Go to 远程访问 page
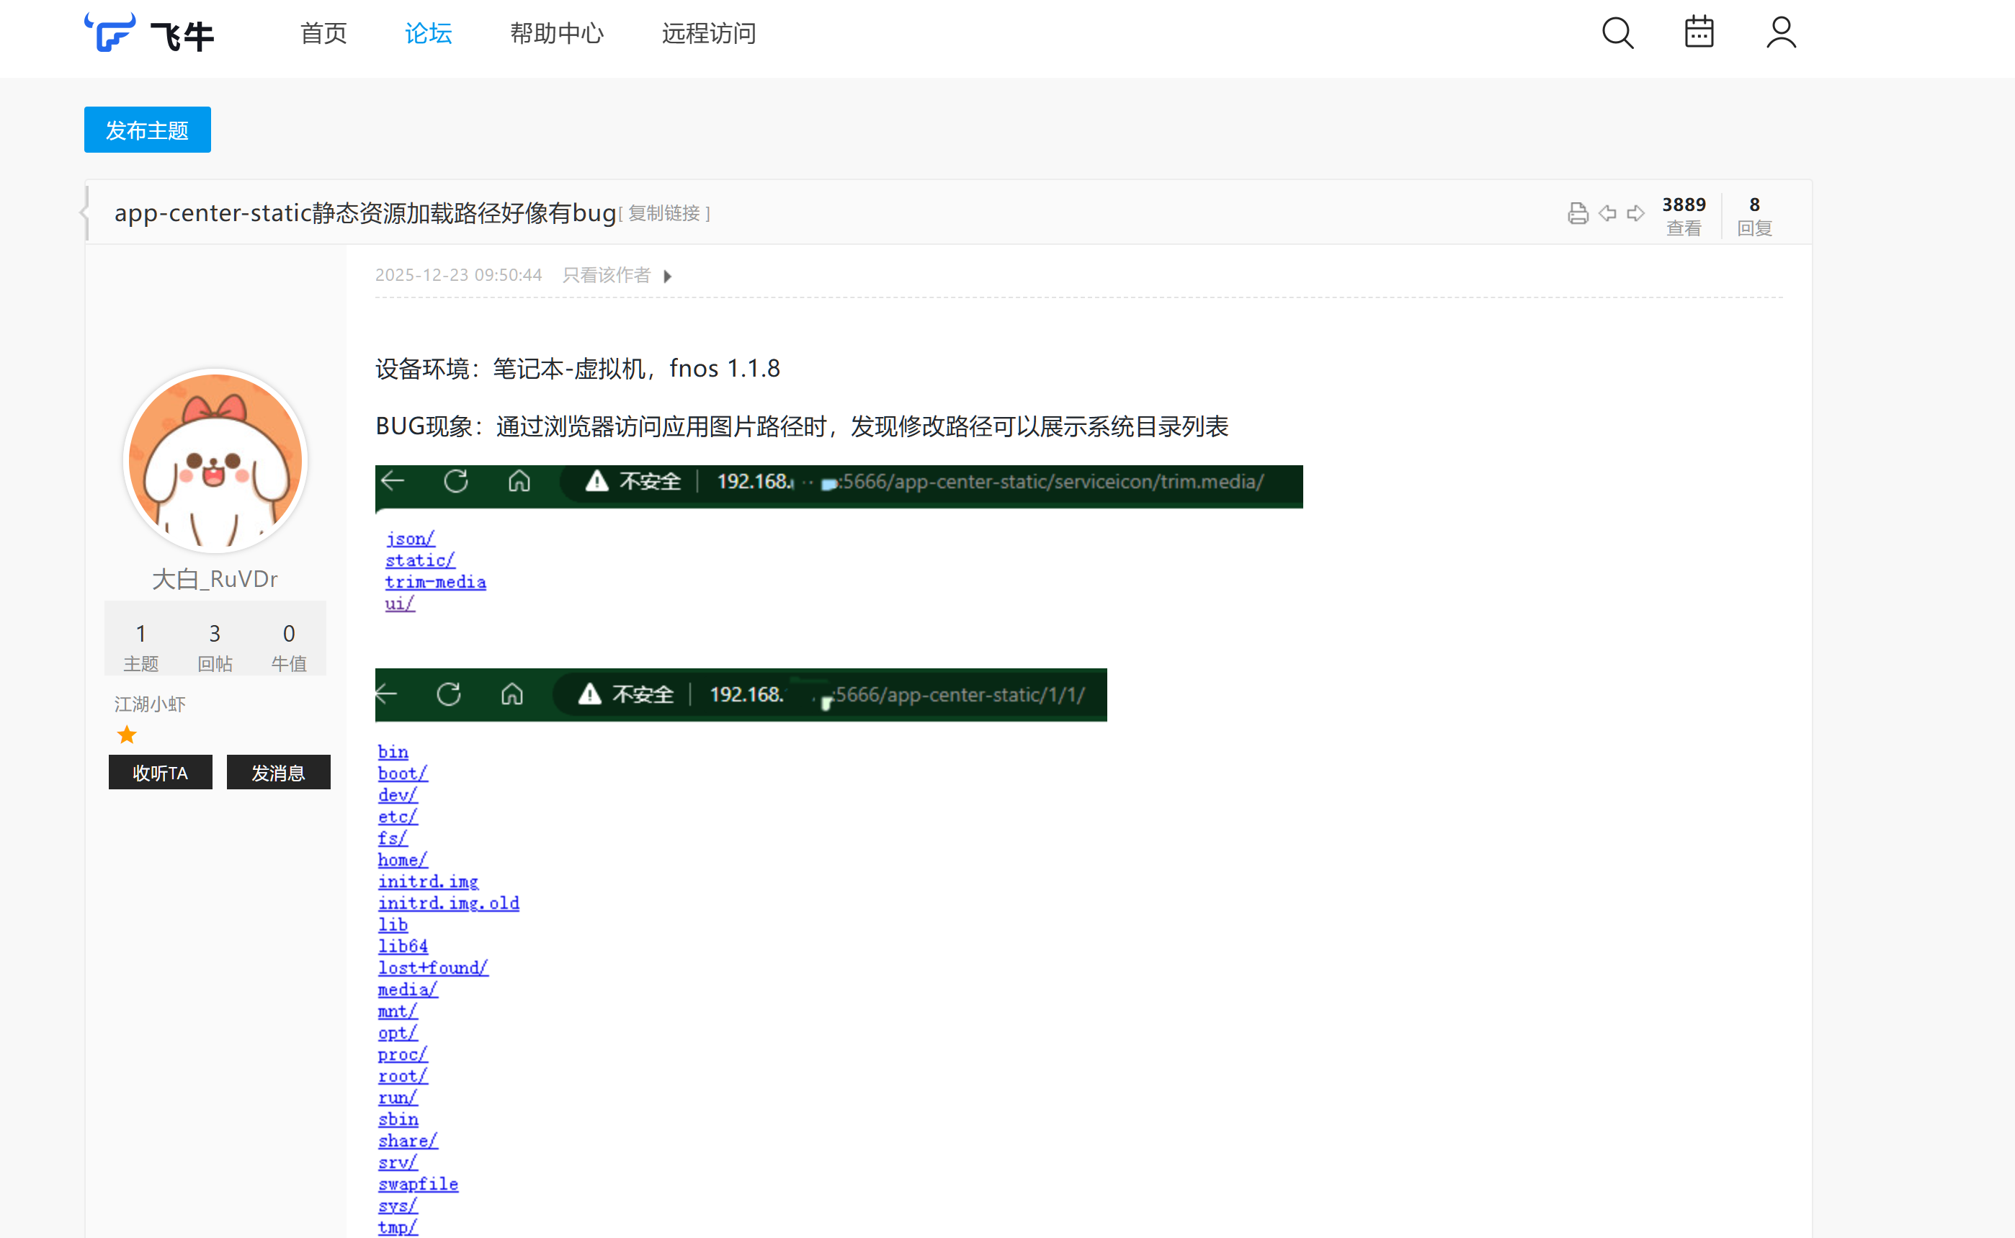The image size is (2015, 1238). [x=708, y=34]
